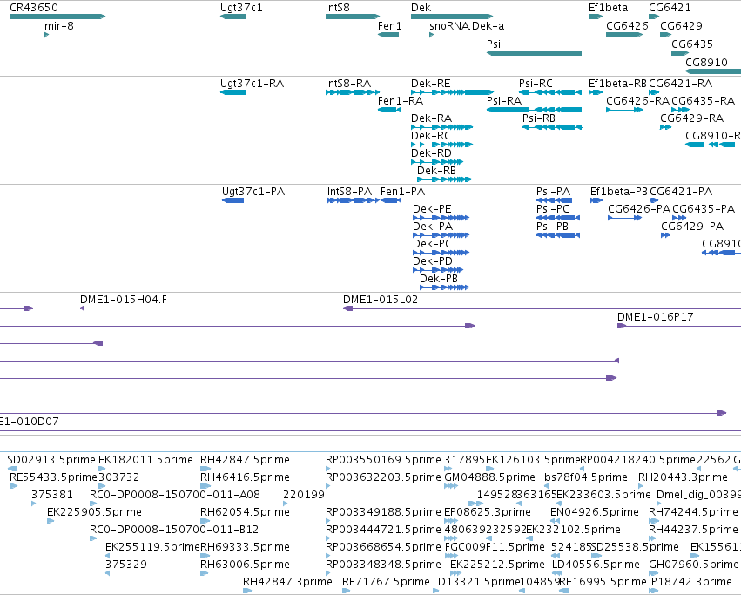
Task: Click the RE55433.5prime EST label
Action: coord(53,477)
